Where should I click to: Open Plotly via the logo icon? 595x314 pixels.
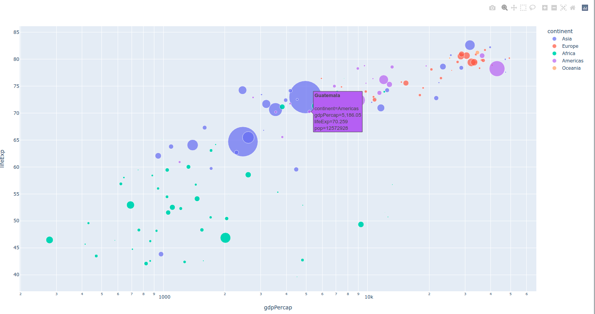click(585, 7)
